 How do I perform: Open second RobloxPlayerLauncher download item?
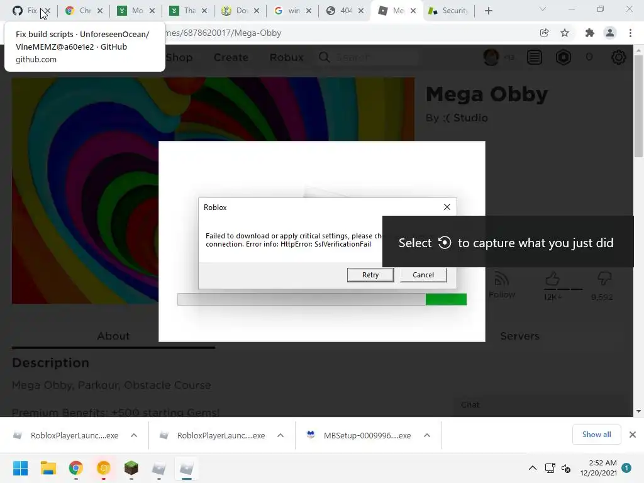(x=213, y=435)
